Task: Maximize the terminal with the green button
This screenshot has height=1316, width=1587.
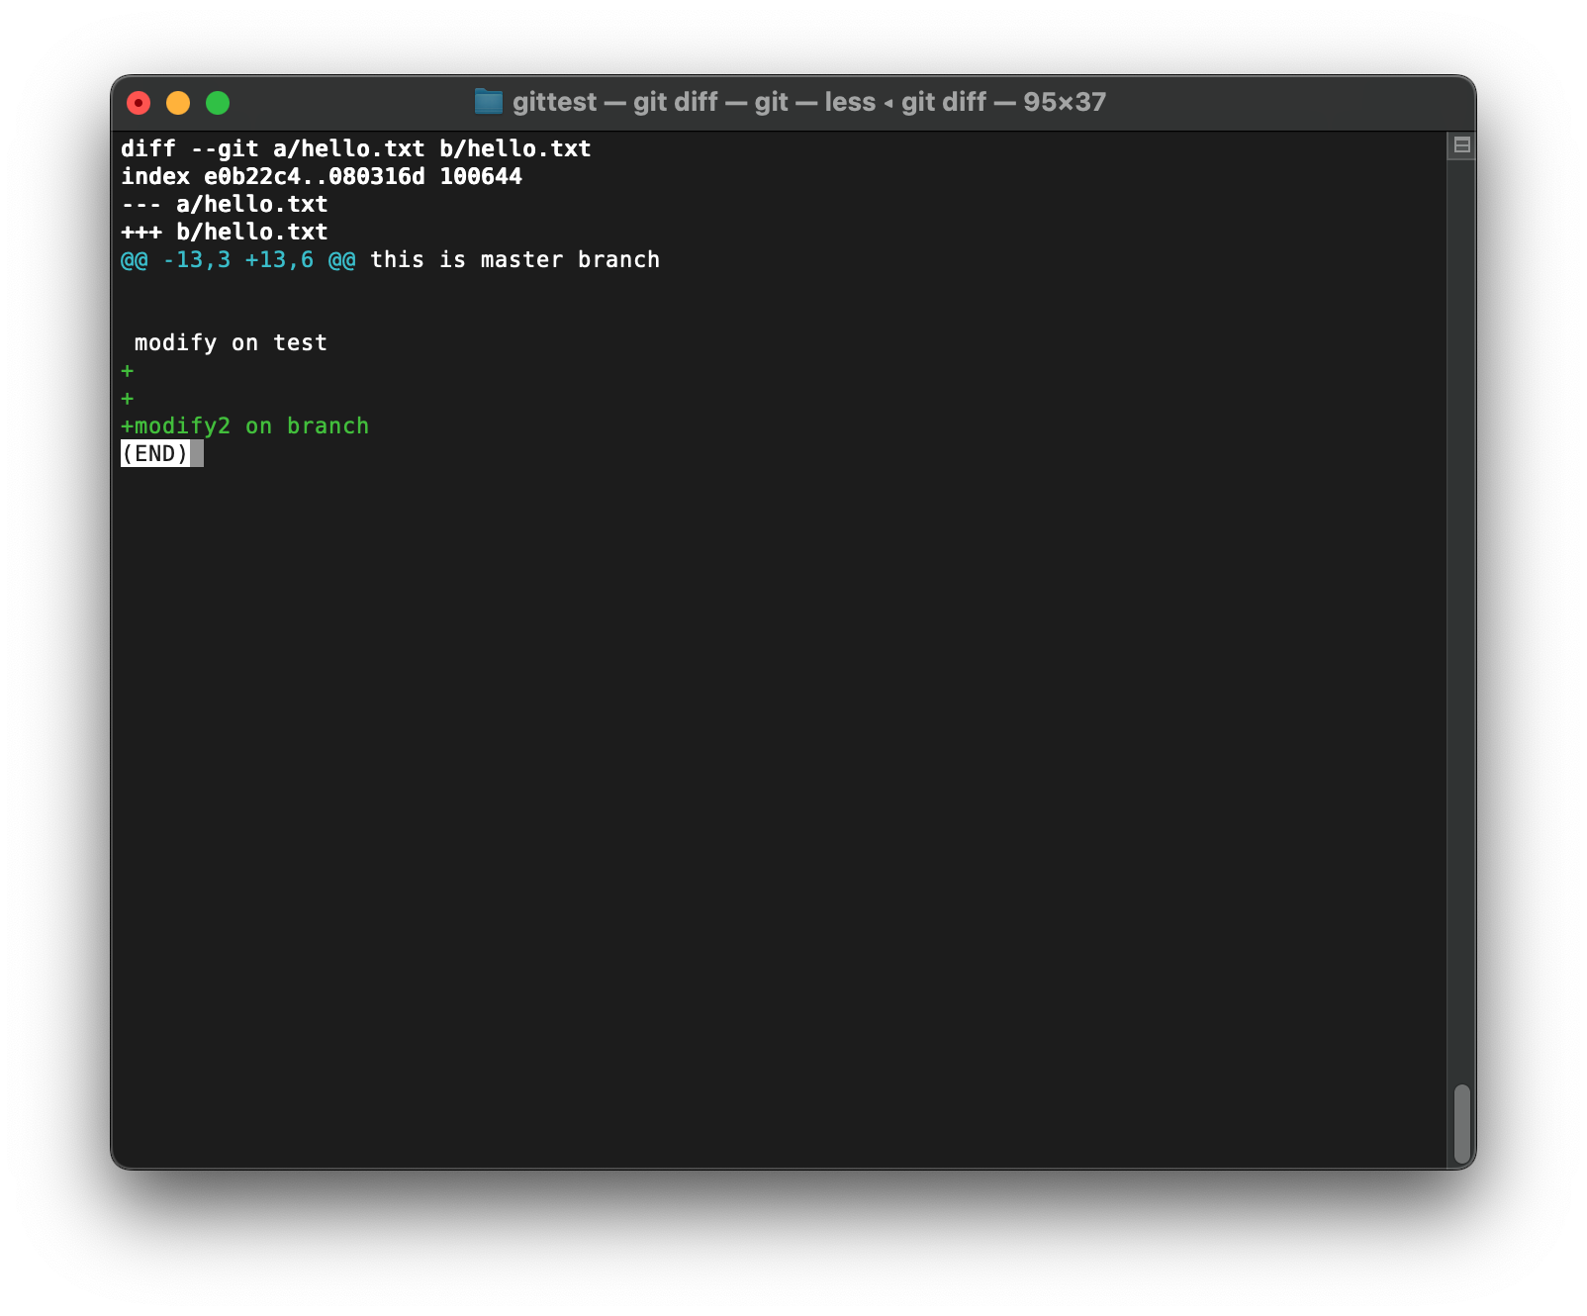Action: click(x=218, y=103)
